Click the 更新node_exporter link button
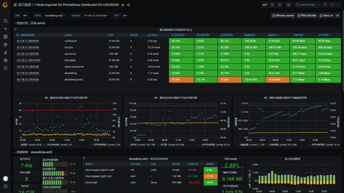 point(283,16)
